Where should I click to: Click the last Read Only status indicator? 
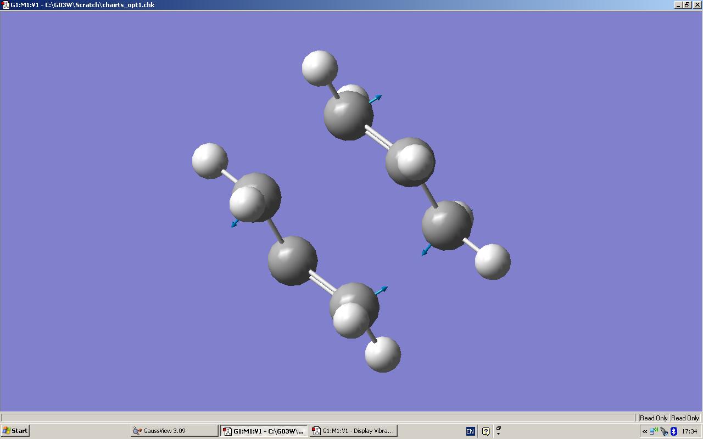(685, 418)
